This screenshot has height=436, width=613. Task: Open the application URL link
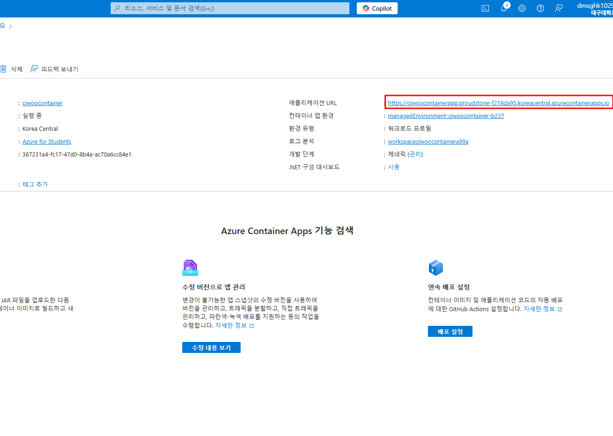point(498,103)
